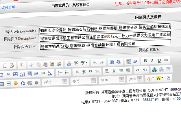This screenshot has height=119, width=181.
Task: Align text right
Action: point(121,70)
